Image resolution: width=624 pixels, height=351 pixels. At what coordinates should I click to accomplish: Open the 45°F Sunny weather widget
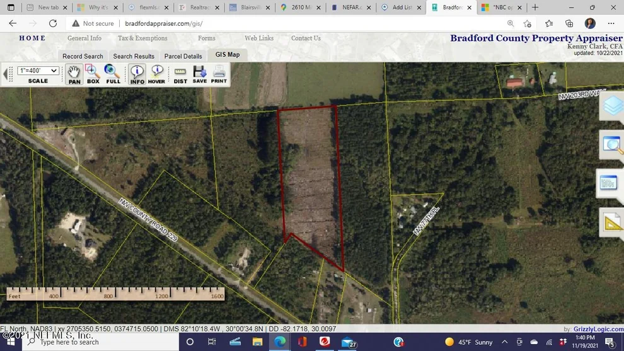click(x=468, y=342)
